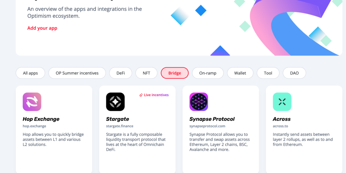Switch to the DeFi category

(x=121, y=73)
